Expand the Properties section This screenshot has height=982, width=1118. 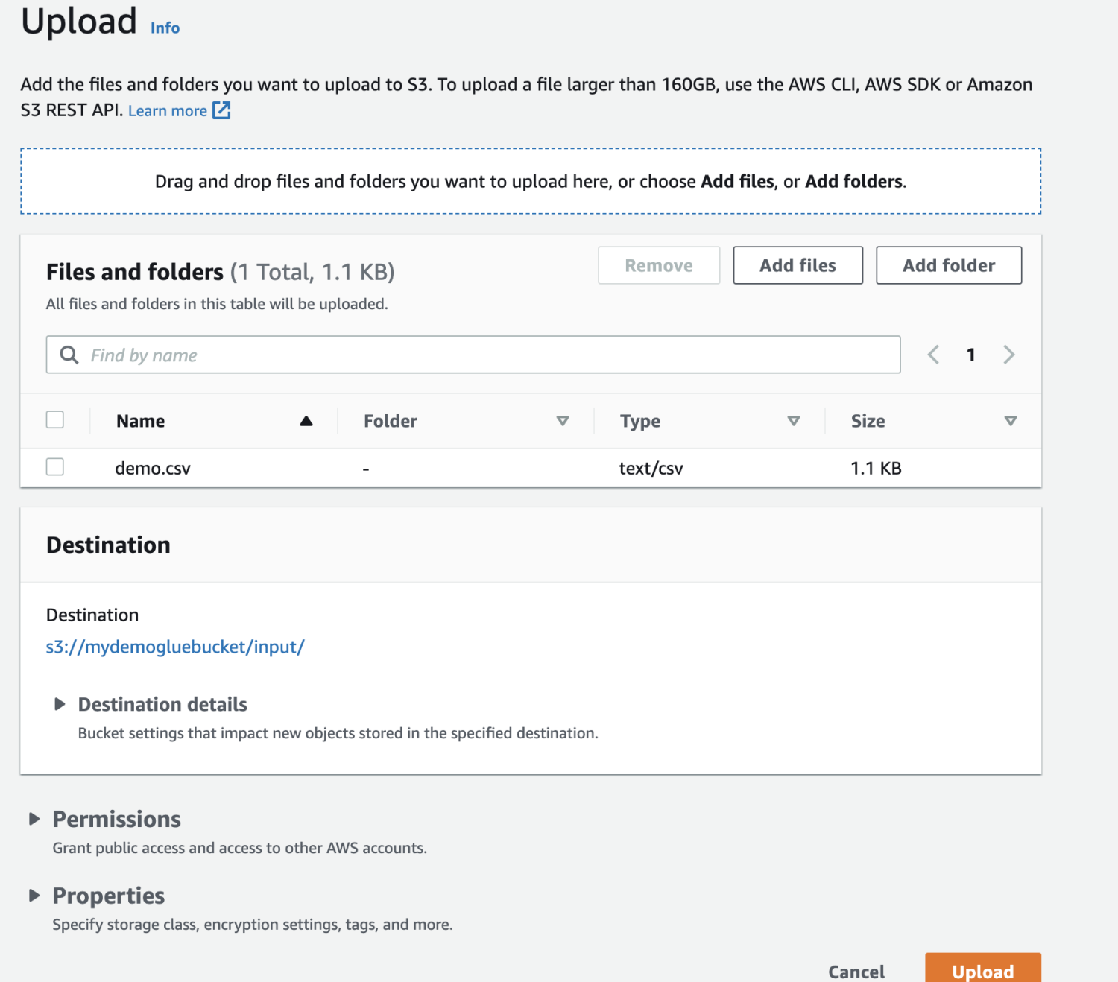[x=34, y=896]
